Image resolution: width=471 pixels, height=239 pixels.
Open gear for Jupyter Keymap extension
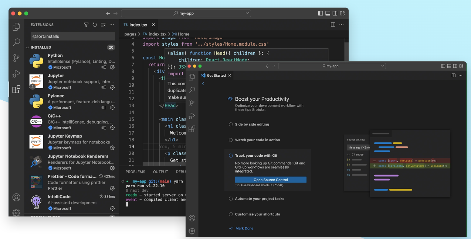tap(112, 148)
